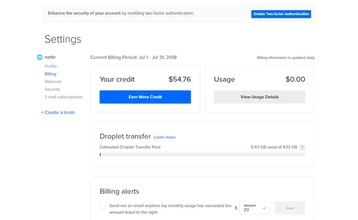Follow the Learn more link for Droplet transfer
The image size is (358, 220).
pyautogui.click(x=164, y=137)
